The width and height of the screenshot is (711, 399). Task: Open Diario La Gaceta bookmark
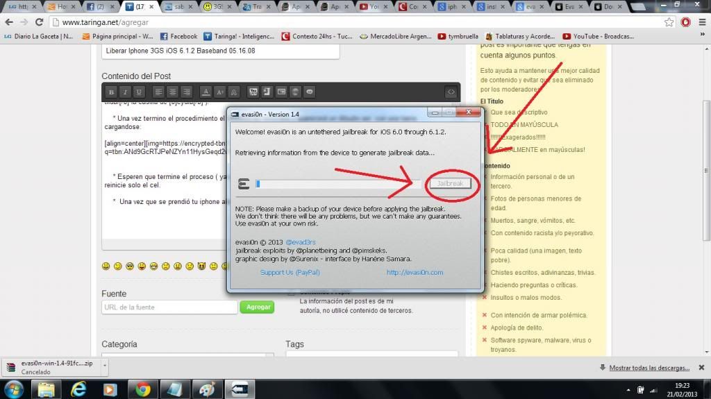click(x=39, y=36)
